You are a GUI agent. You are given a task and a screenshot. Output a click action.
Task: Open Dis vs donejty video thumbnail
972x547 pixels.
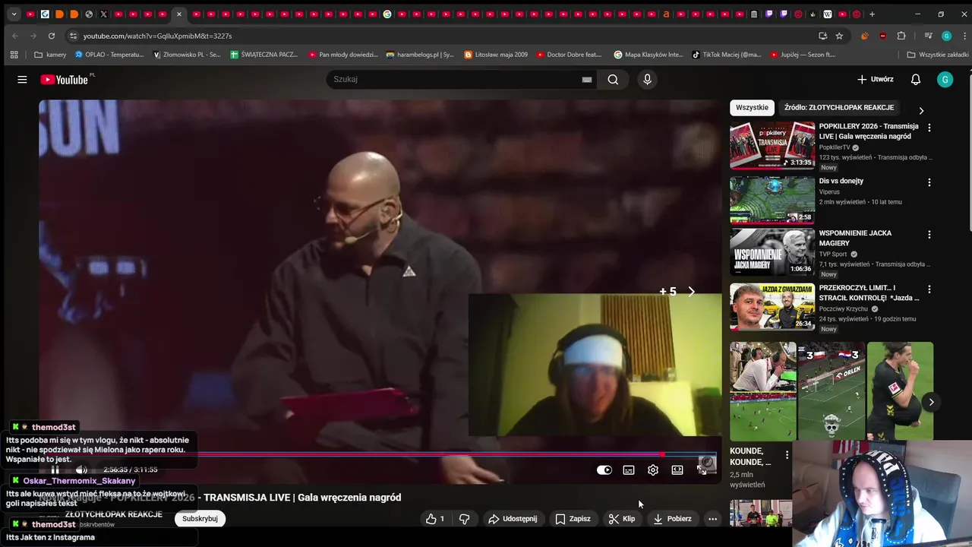tap(772, 201)
